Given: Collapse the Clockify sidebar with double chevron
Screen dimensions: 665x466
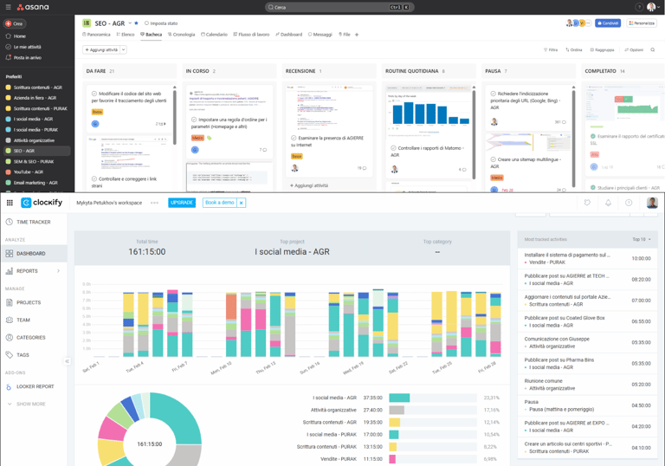Looking at the screenshot, I should click(67, 361).
